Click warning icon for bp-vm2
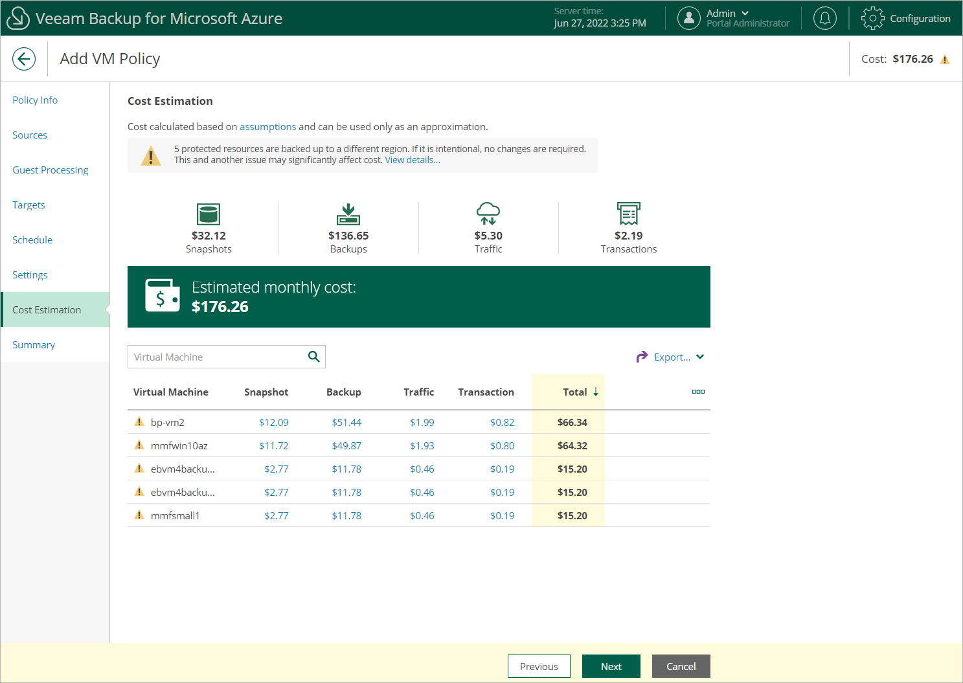 coord(139,422)
